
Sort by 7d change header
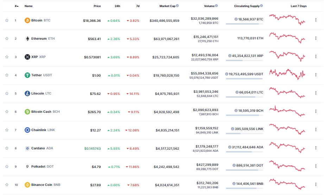coord(138,6)
